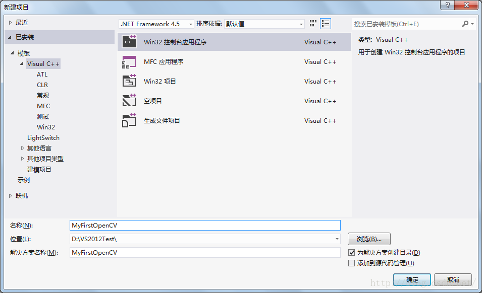Open the .NET Framework 4.5 dropdown
The width and height of the screenshot is (482, 293).
[x=156, y=24]
